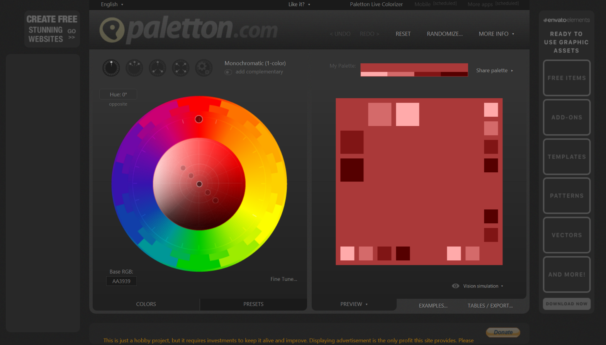
Task: Click the center base shade dot
Action: (199, 184)
